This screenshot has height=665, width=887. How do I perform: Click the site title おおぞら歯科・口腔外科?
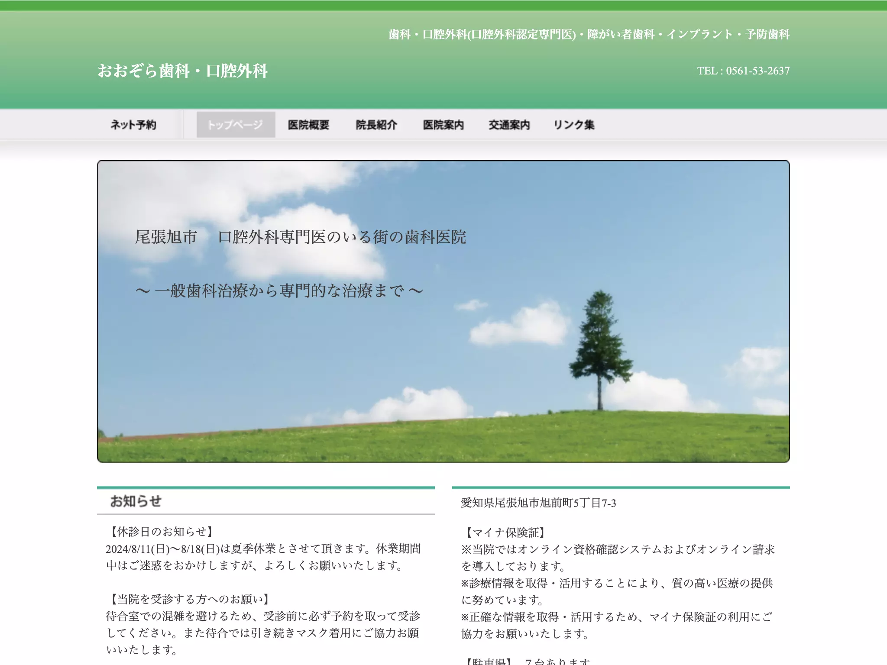(x=182, y=71)
